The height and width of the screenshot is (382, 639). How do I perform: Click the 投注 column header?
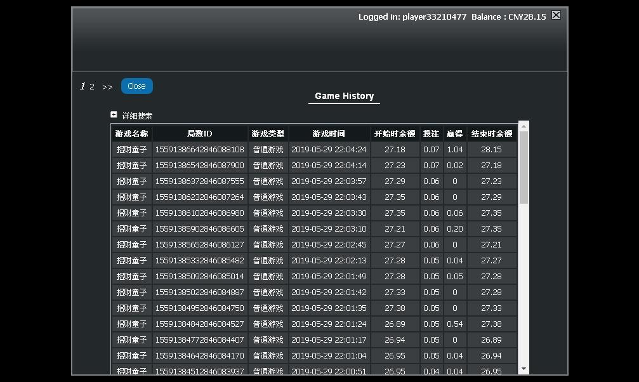(x=431, y=134)
